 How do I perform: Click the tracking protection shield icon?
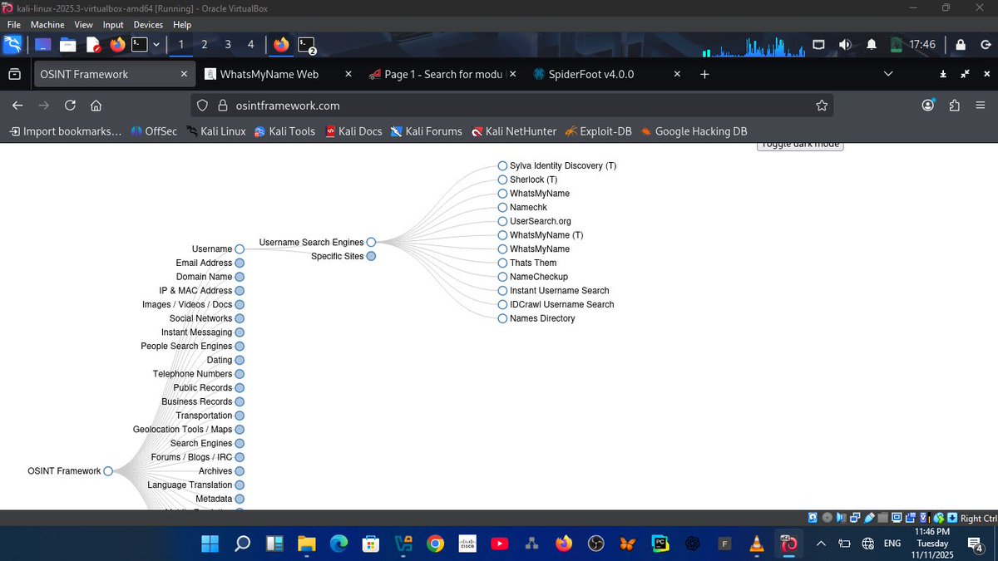click(x=204, y=106)
